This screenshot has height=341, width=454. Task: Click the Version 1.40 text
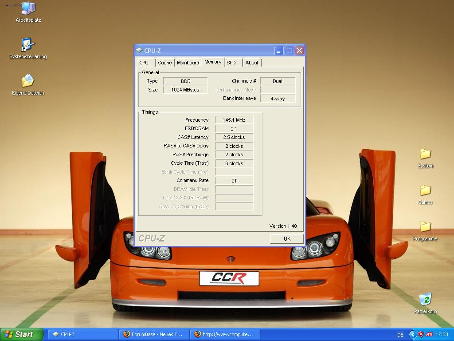283,226
